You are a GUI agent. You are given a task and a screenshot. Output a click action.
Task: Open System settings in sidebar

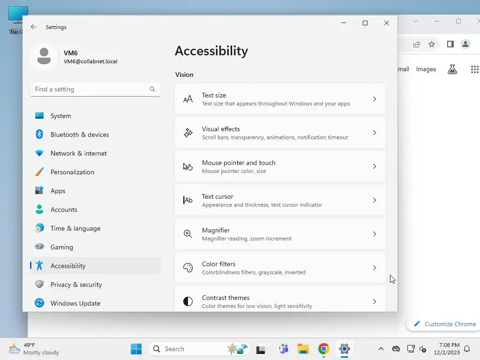(x=96, y=116)
